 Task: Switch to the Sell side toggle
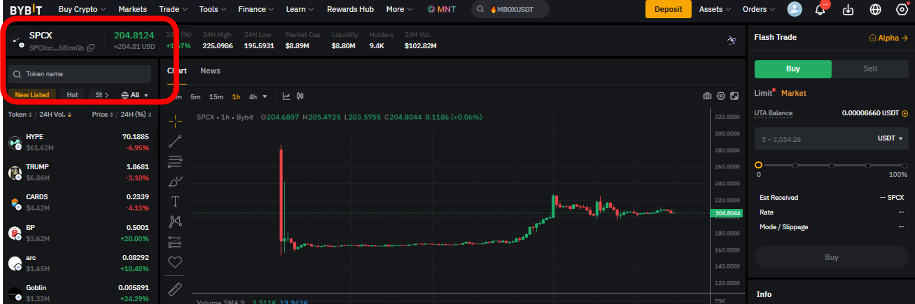[870, 69]
